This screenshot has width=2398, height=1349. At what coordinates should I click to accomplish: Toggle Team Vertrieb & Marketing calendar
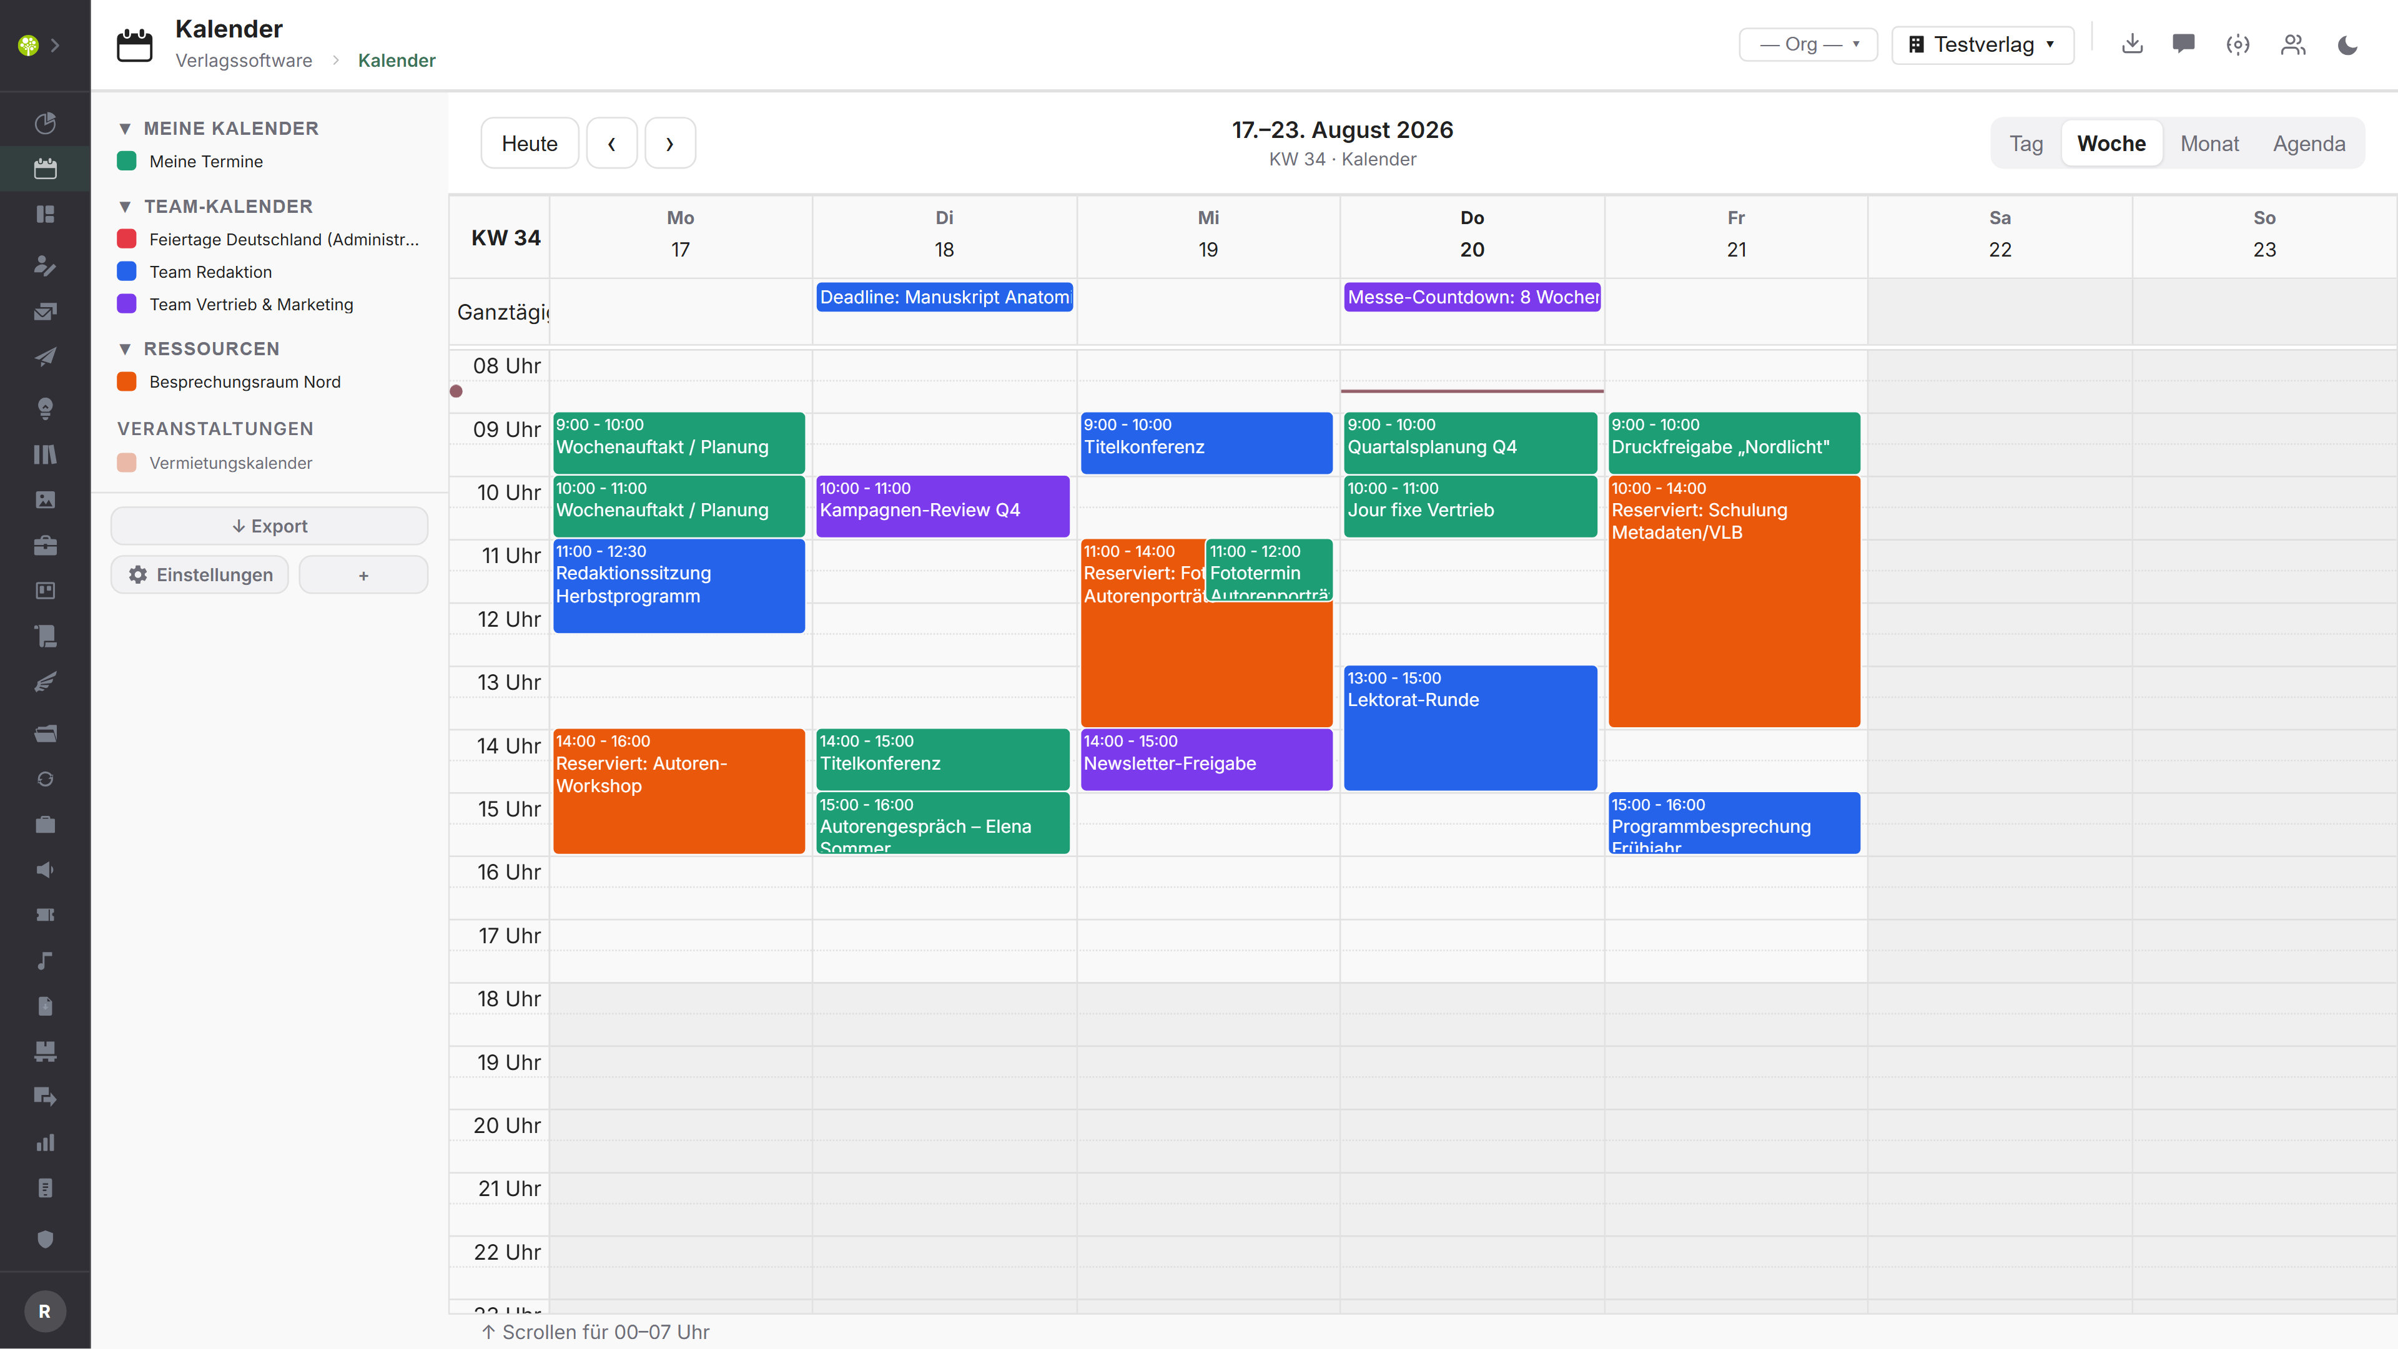point(127,304)
